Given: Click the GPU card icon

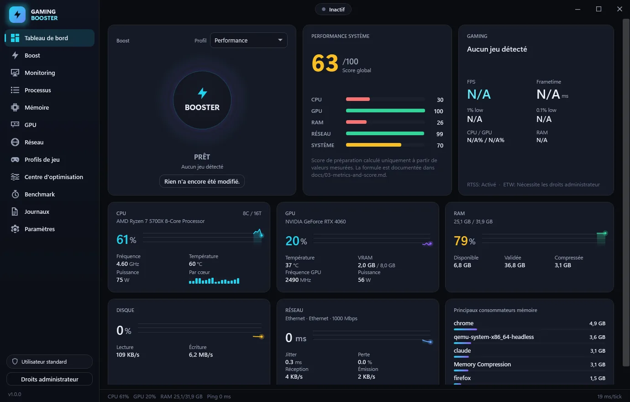Looking at the screenshot, I should [x=15, y=125].
